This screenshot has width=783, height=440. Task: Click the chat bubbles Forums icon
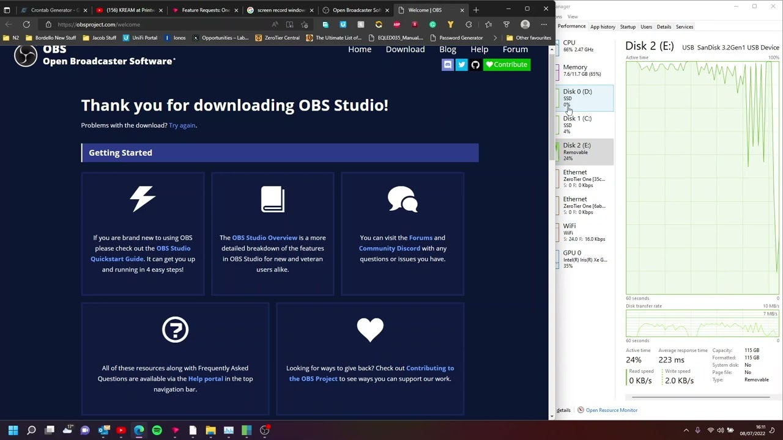pos(403,199)
